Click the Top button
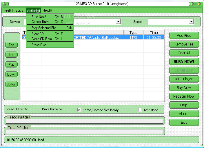Screen dimensions: 204x148 [x=12, y=45]
